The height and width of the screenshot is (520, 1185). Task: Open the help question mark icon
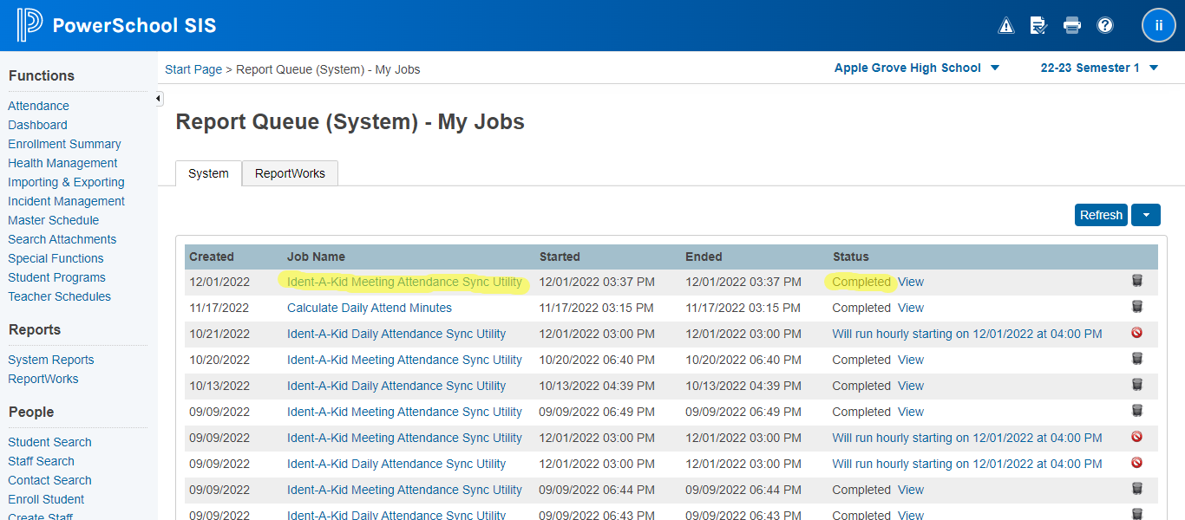click(1105, 25)
